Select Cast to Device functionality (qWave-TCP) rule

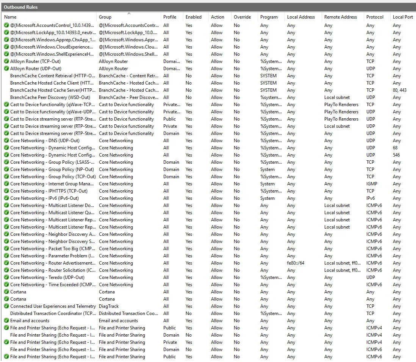208,105
